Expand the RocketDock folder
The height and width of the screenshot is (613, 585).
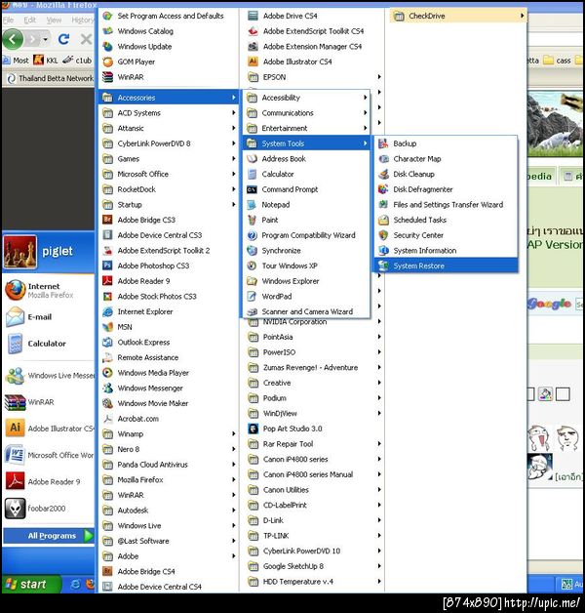click(x=169, y=189)
